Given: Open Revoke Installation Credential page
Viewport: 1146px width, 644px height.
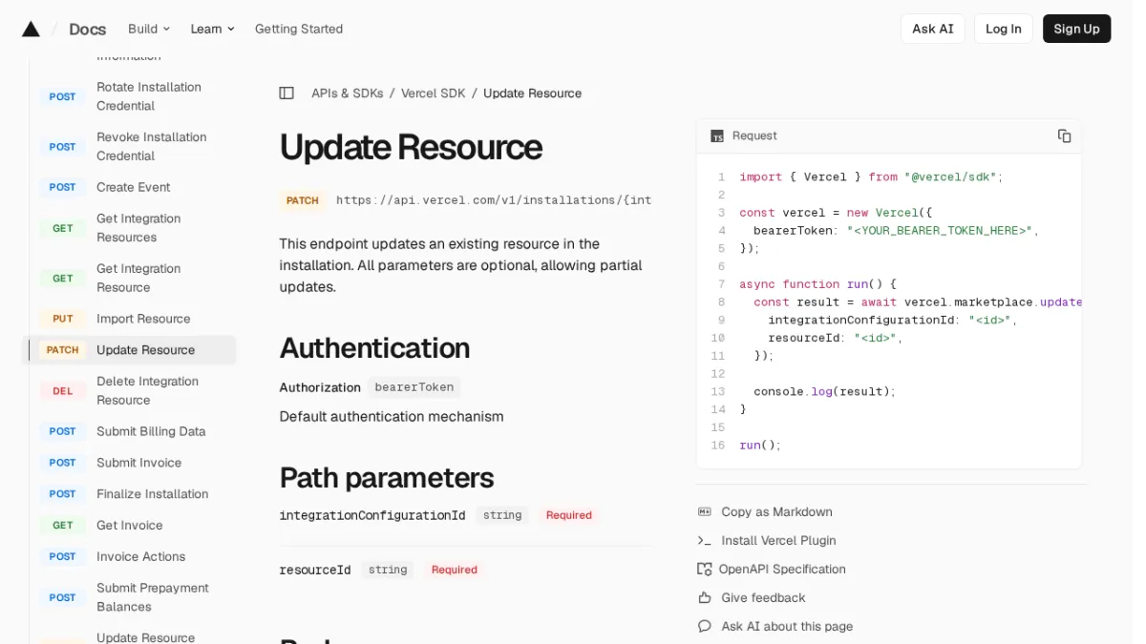Looking at the screenshot, I should coord(151,147).
